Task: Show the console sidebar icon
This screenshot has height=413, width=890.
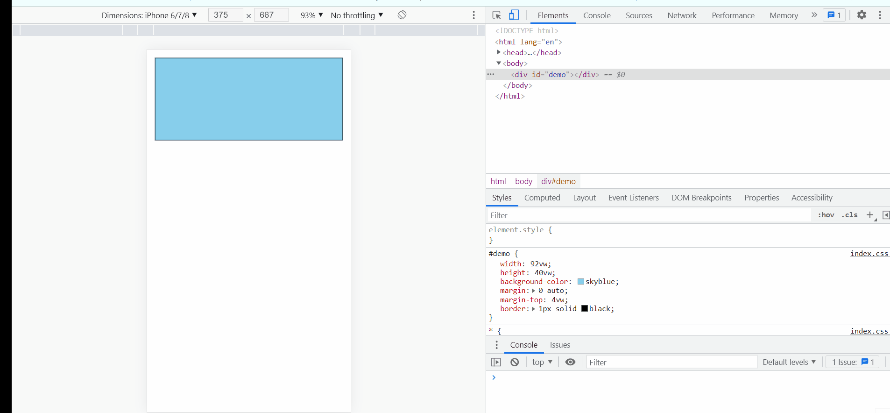Action: (496, 362)
